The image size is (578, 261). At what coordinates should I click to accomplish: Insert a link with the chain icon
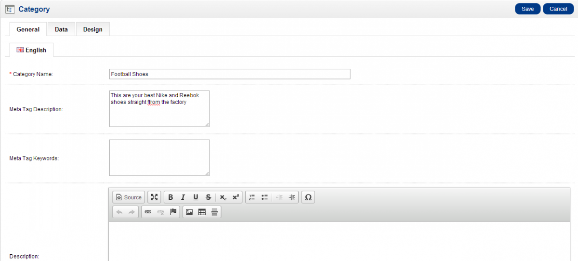(x=148, y=212)
